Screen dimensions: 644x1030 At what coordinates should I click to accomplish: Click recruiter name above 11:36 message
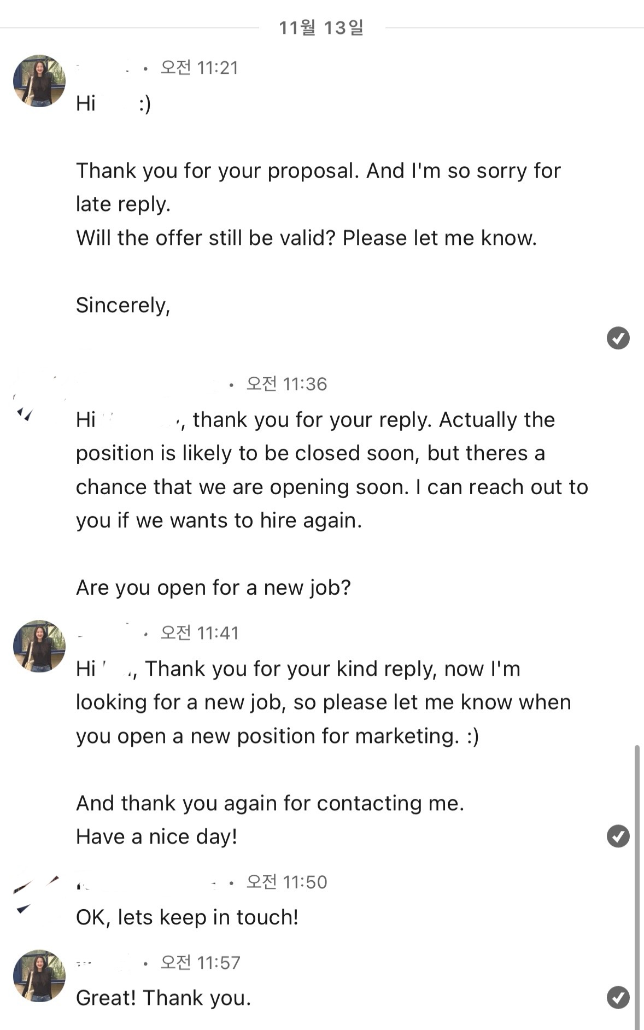pyautogui.click(x=148, y=384)
